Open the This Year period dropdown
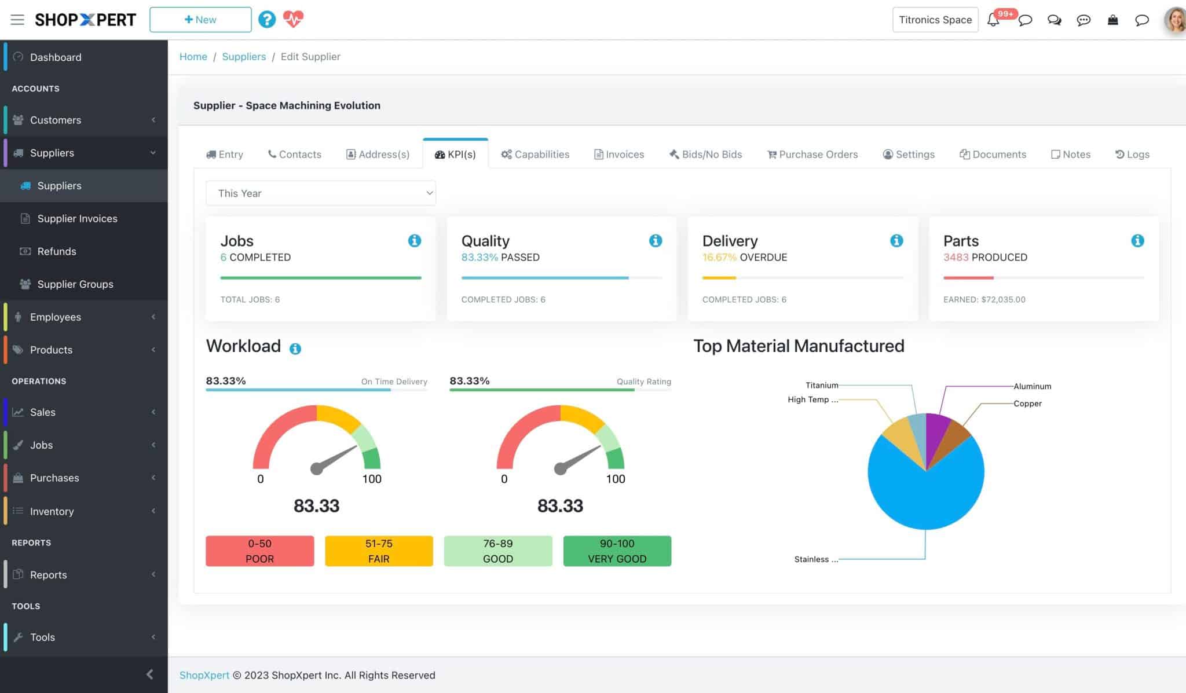Viewport: 1186px width, 693px height. click(320, 193)
